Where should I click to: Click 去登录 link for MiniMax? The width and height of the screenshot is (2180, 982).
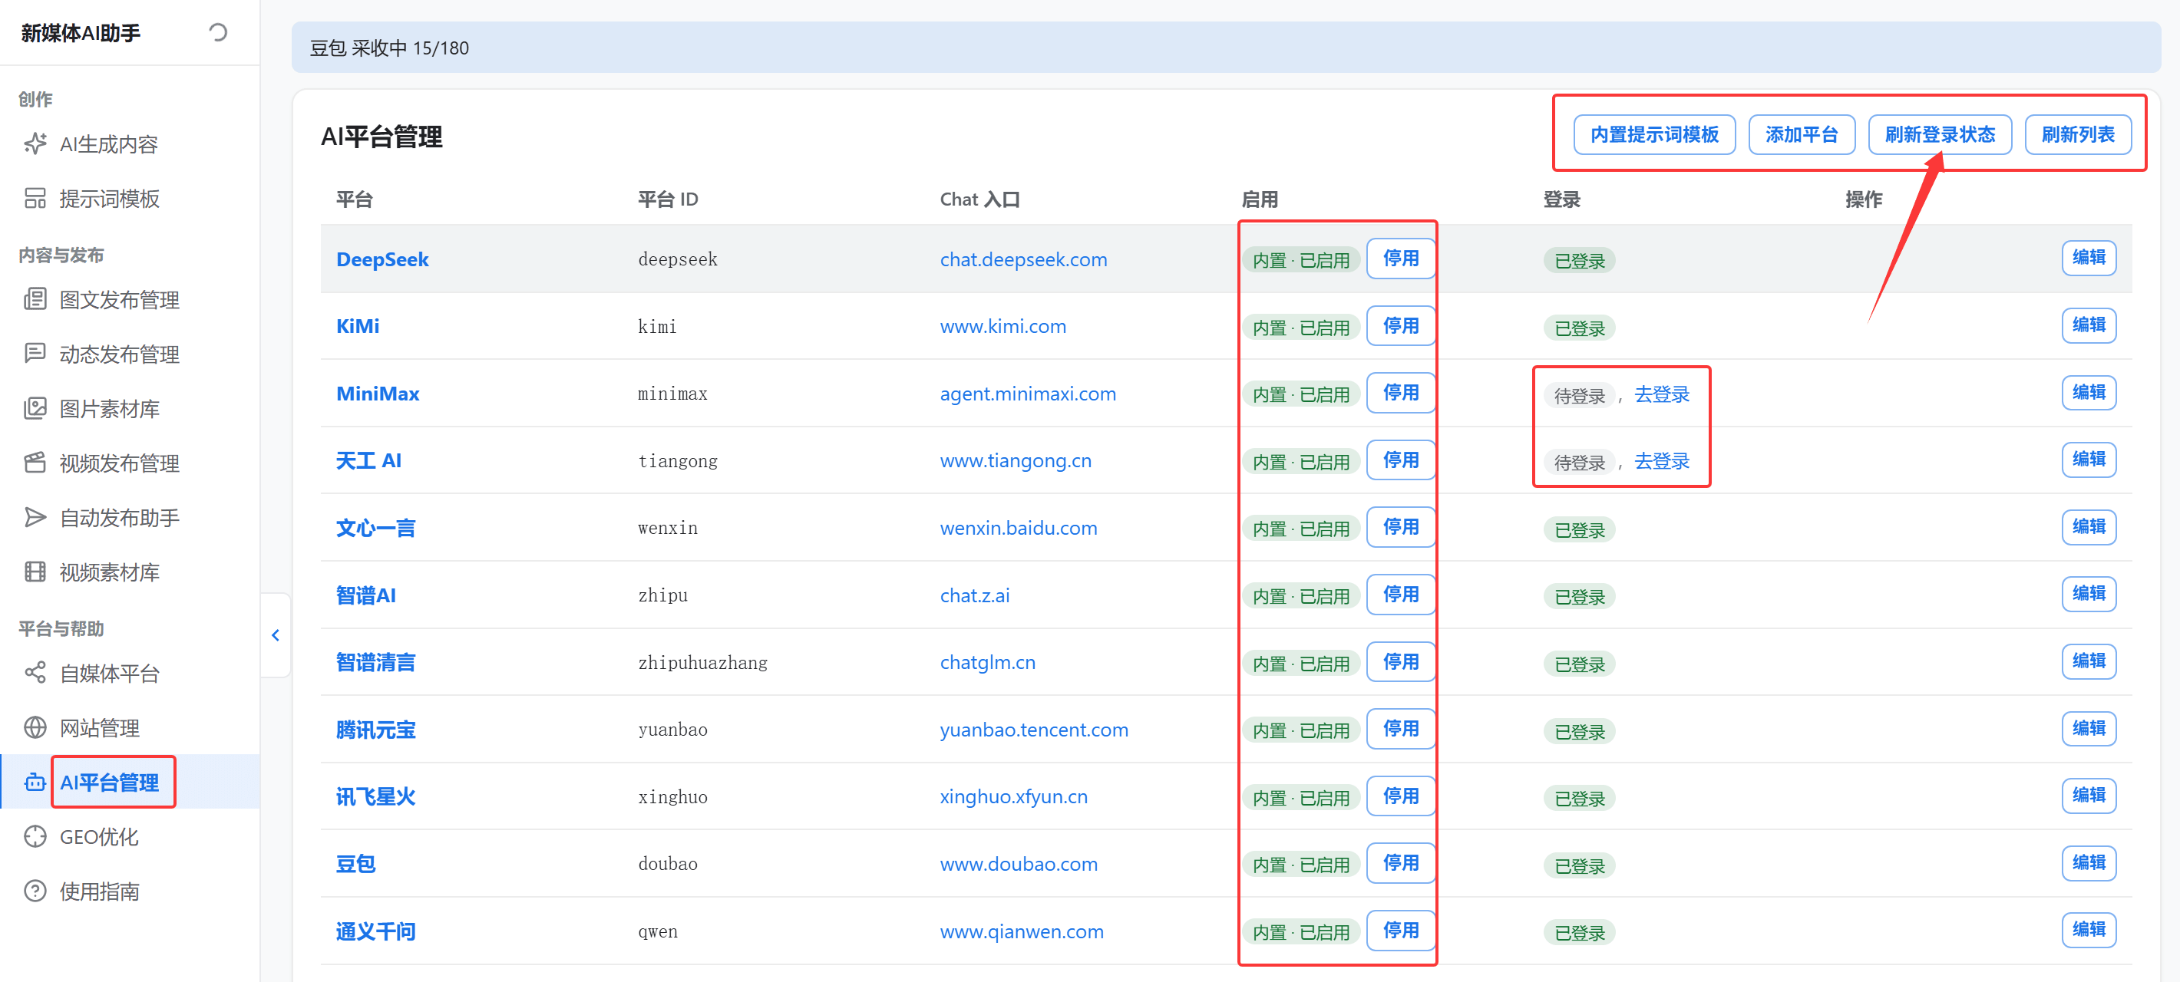click(x=1661, y=395)
